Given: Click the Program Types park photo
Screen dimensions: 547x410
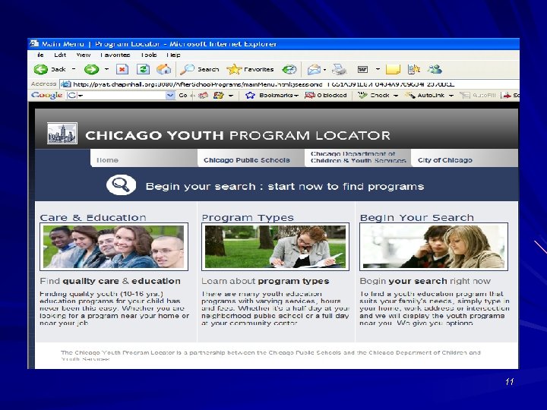Looking at the screenshot, I should click(x=275, y=247).
